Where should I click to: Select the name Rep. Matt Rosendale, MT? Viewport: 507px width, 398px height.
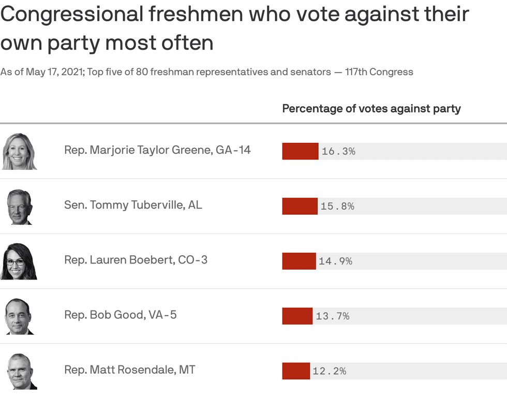(x=129, y=370)
